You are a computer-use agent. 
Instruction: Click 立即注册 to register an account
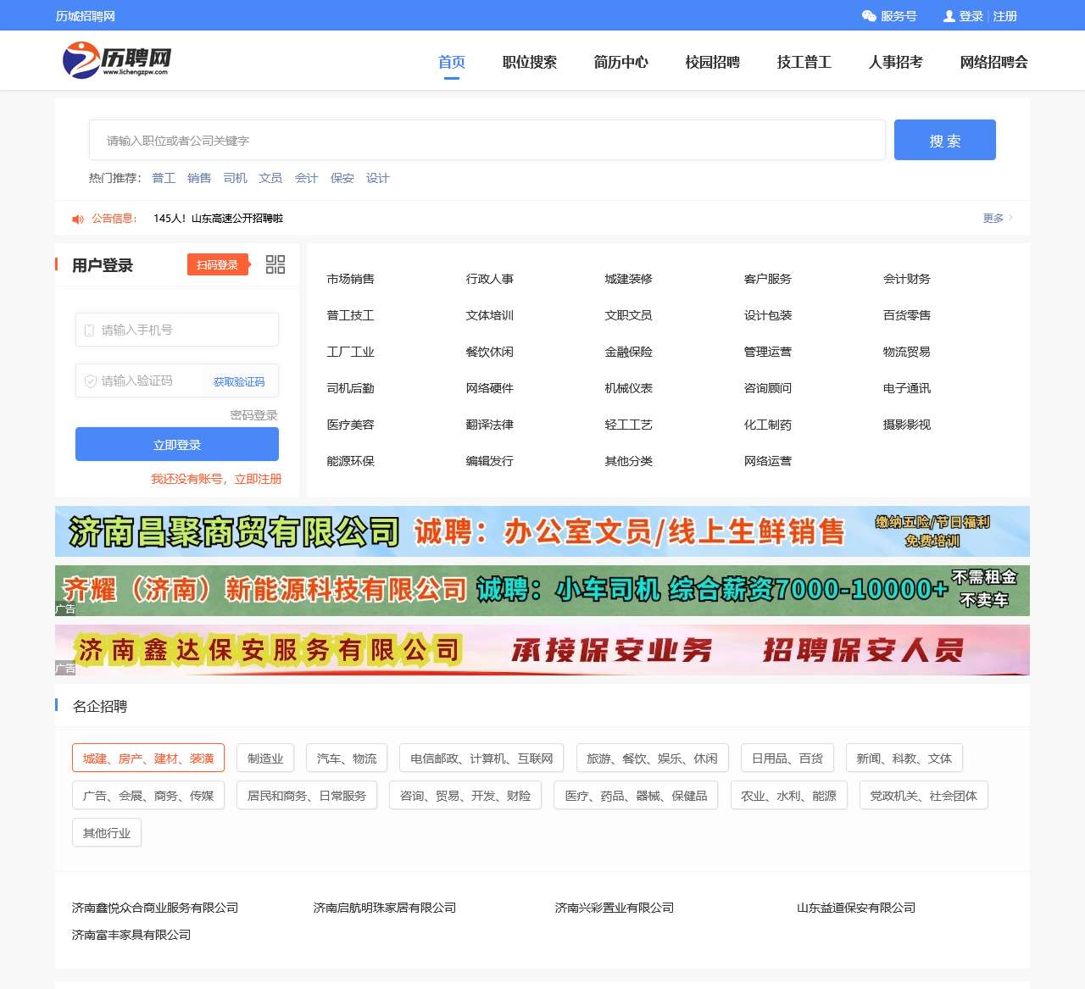click(x=259, y=479)
